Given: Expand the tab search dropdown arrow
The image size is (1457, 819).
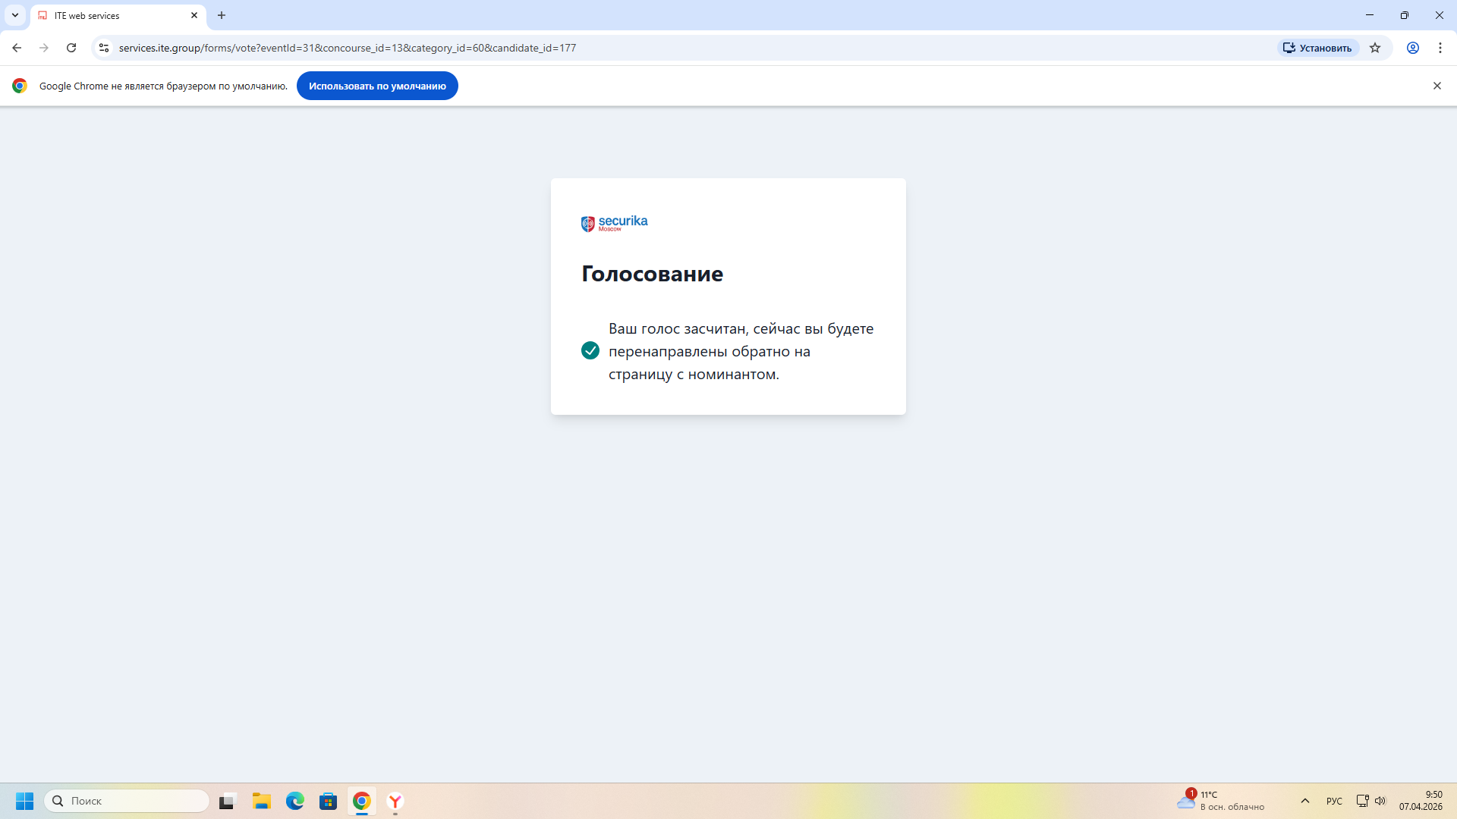Looking at the screenshot, I should (15, 15).
